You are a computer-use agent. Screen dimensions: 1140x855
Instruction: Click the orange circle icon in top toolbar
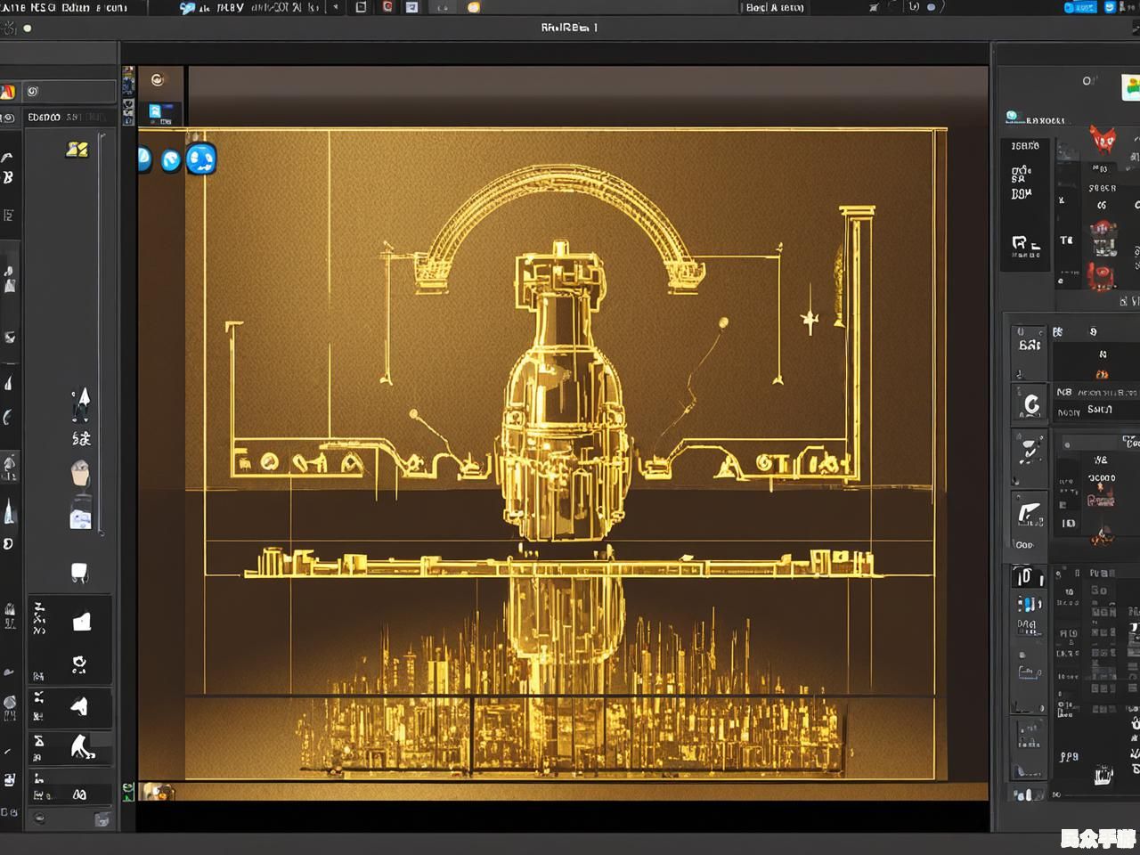pyautogui.click(x=474, y=7)
